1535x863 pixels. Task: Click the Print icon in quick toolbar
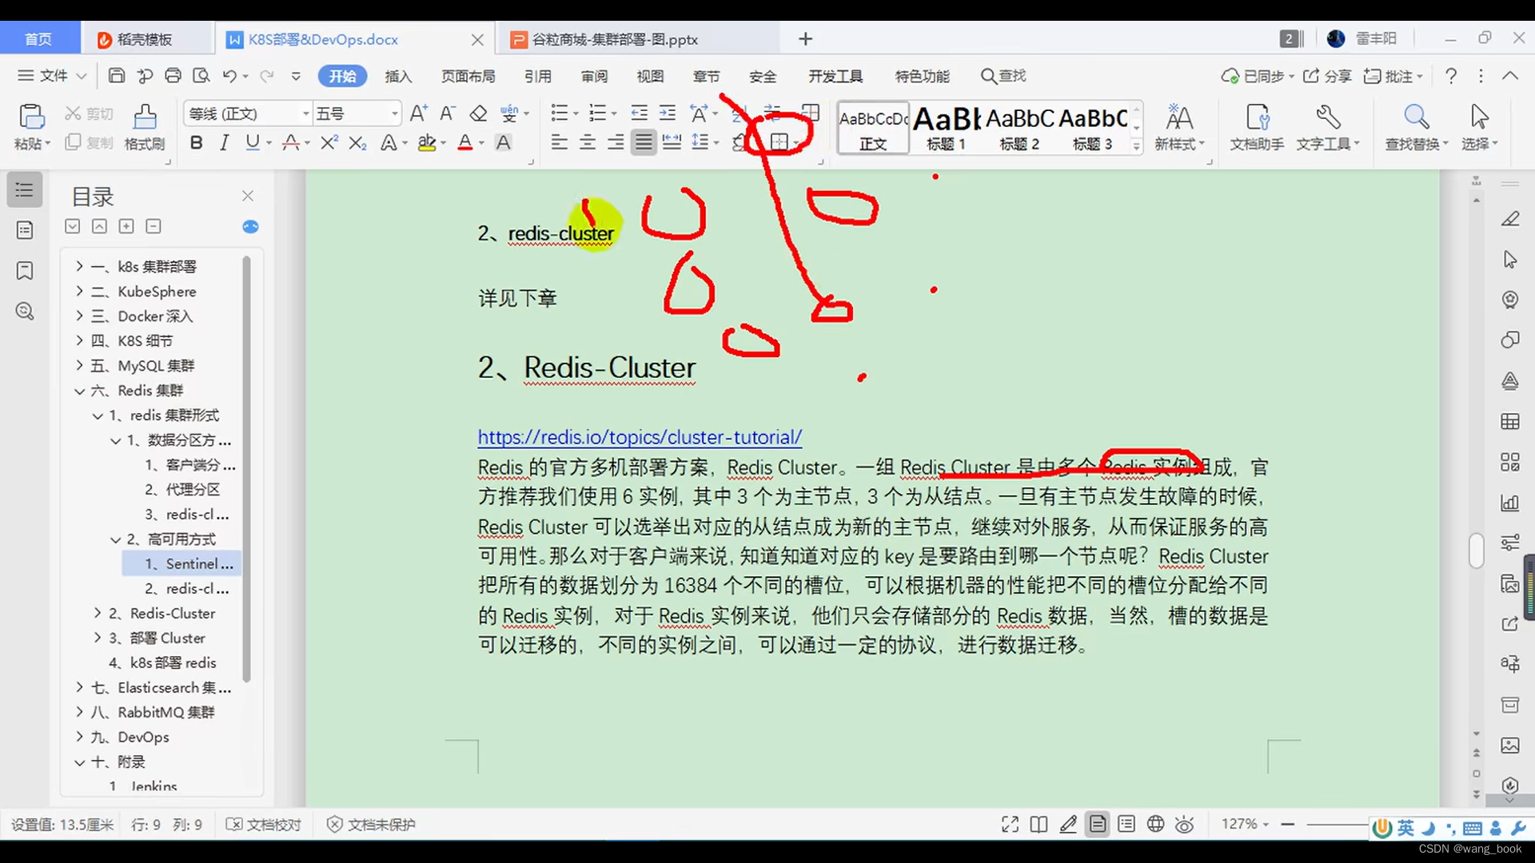coord(173,76)
